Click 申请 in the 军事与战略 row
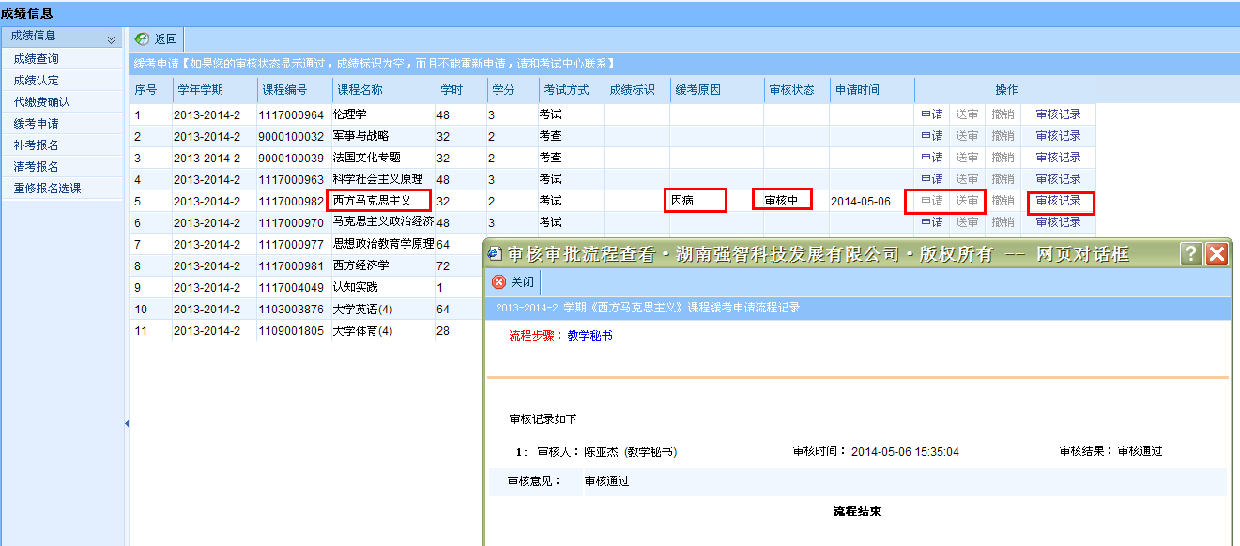Screen dimensions: 1240x546 (931, 136)
